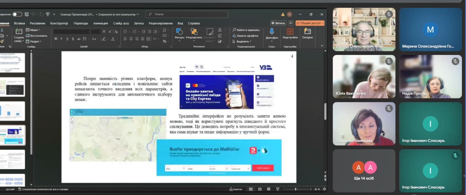Open the comments pane icon
This screenshot has height=195, width=466.
(291, 23)
